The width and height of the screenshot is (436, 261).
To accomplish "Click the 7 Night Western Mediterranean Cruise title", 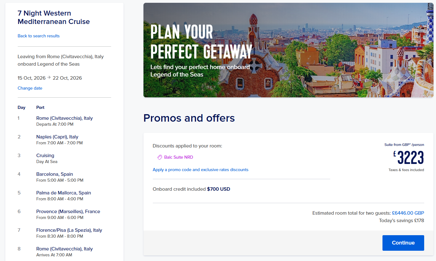I will coord(54,17).
